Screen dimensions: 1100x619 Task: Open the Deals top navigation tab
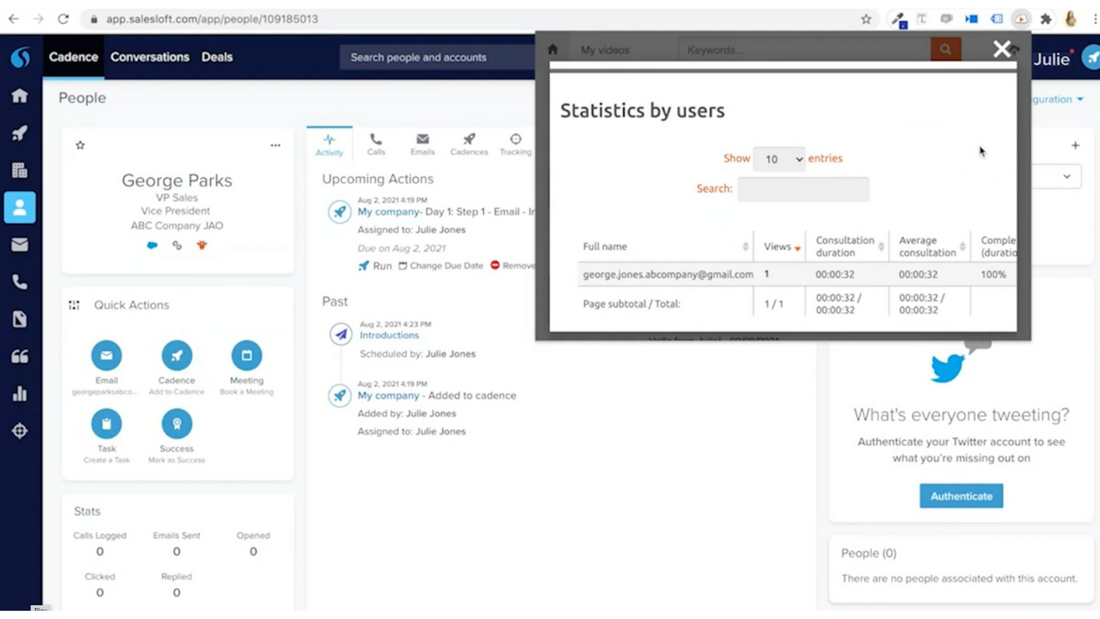coord(217,57)
